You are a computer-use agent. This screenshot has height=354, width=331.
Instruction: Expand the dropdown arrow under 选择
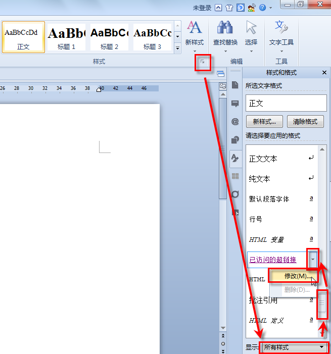[x=251, y=51]
